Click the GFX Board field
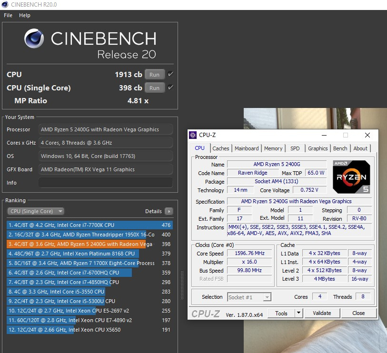This screenshot has width=387, height=353. point(106,169)
